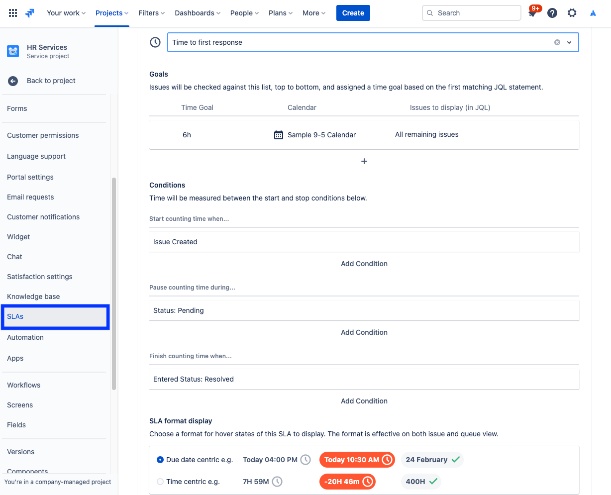Open the Help menu question mark icon
Screen dimensions: 611x495
(552, 12)
